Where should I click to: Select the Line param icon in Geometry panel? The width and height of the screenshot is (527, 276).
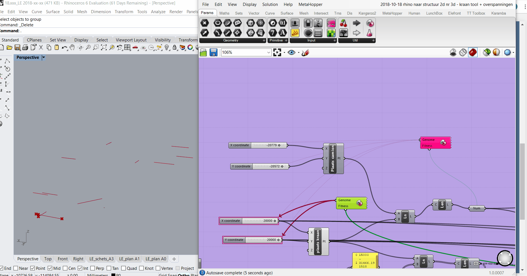coord(228,33)
